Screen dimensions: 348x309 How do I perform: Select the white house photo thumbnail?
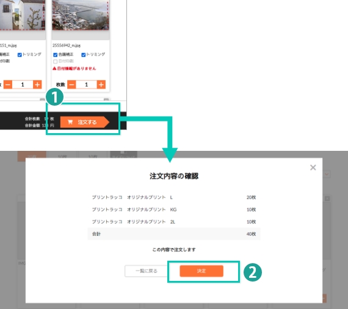pos(22,15)
